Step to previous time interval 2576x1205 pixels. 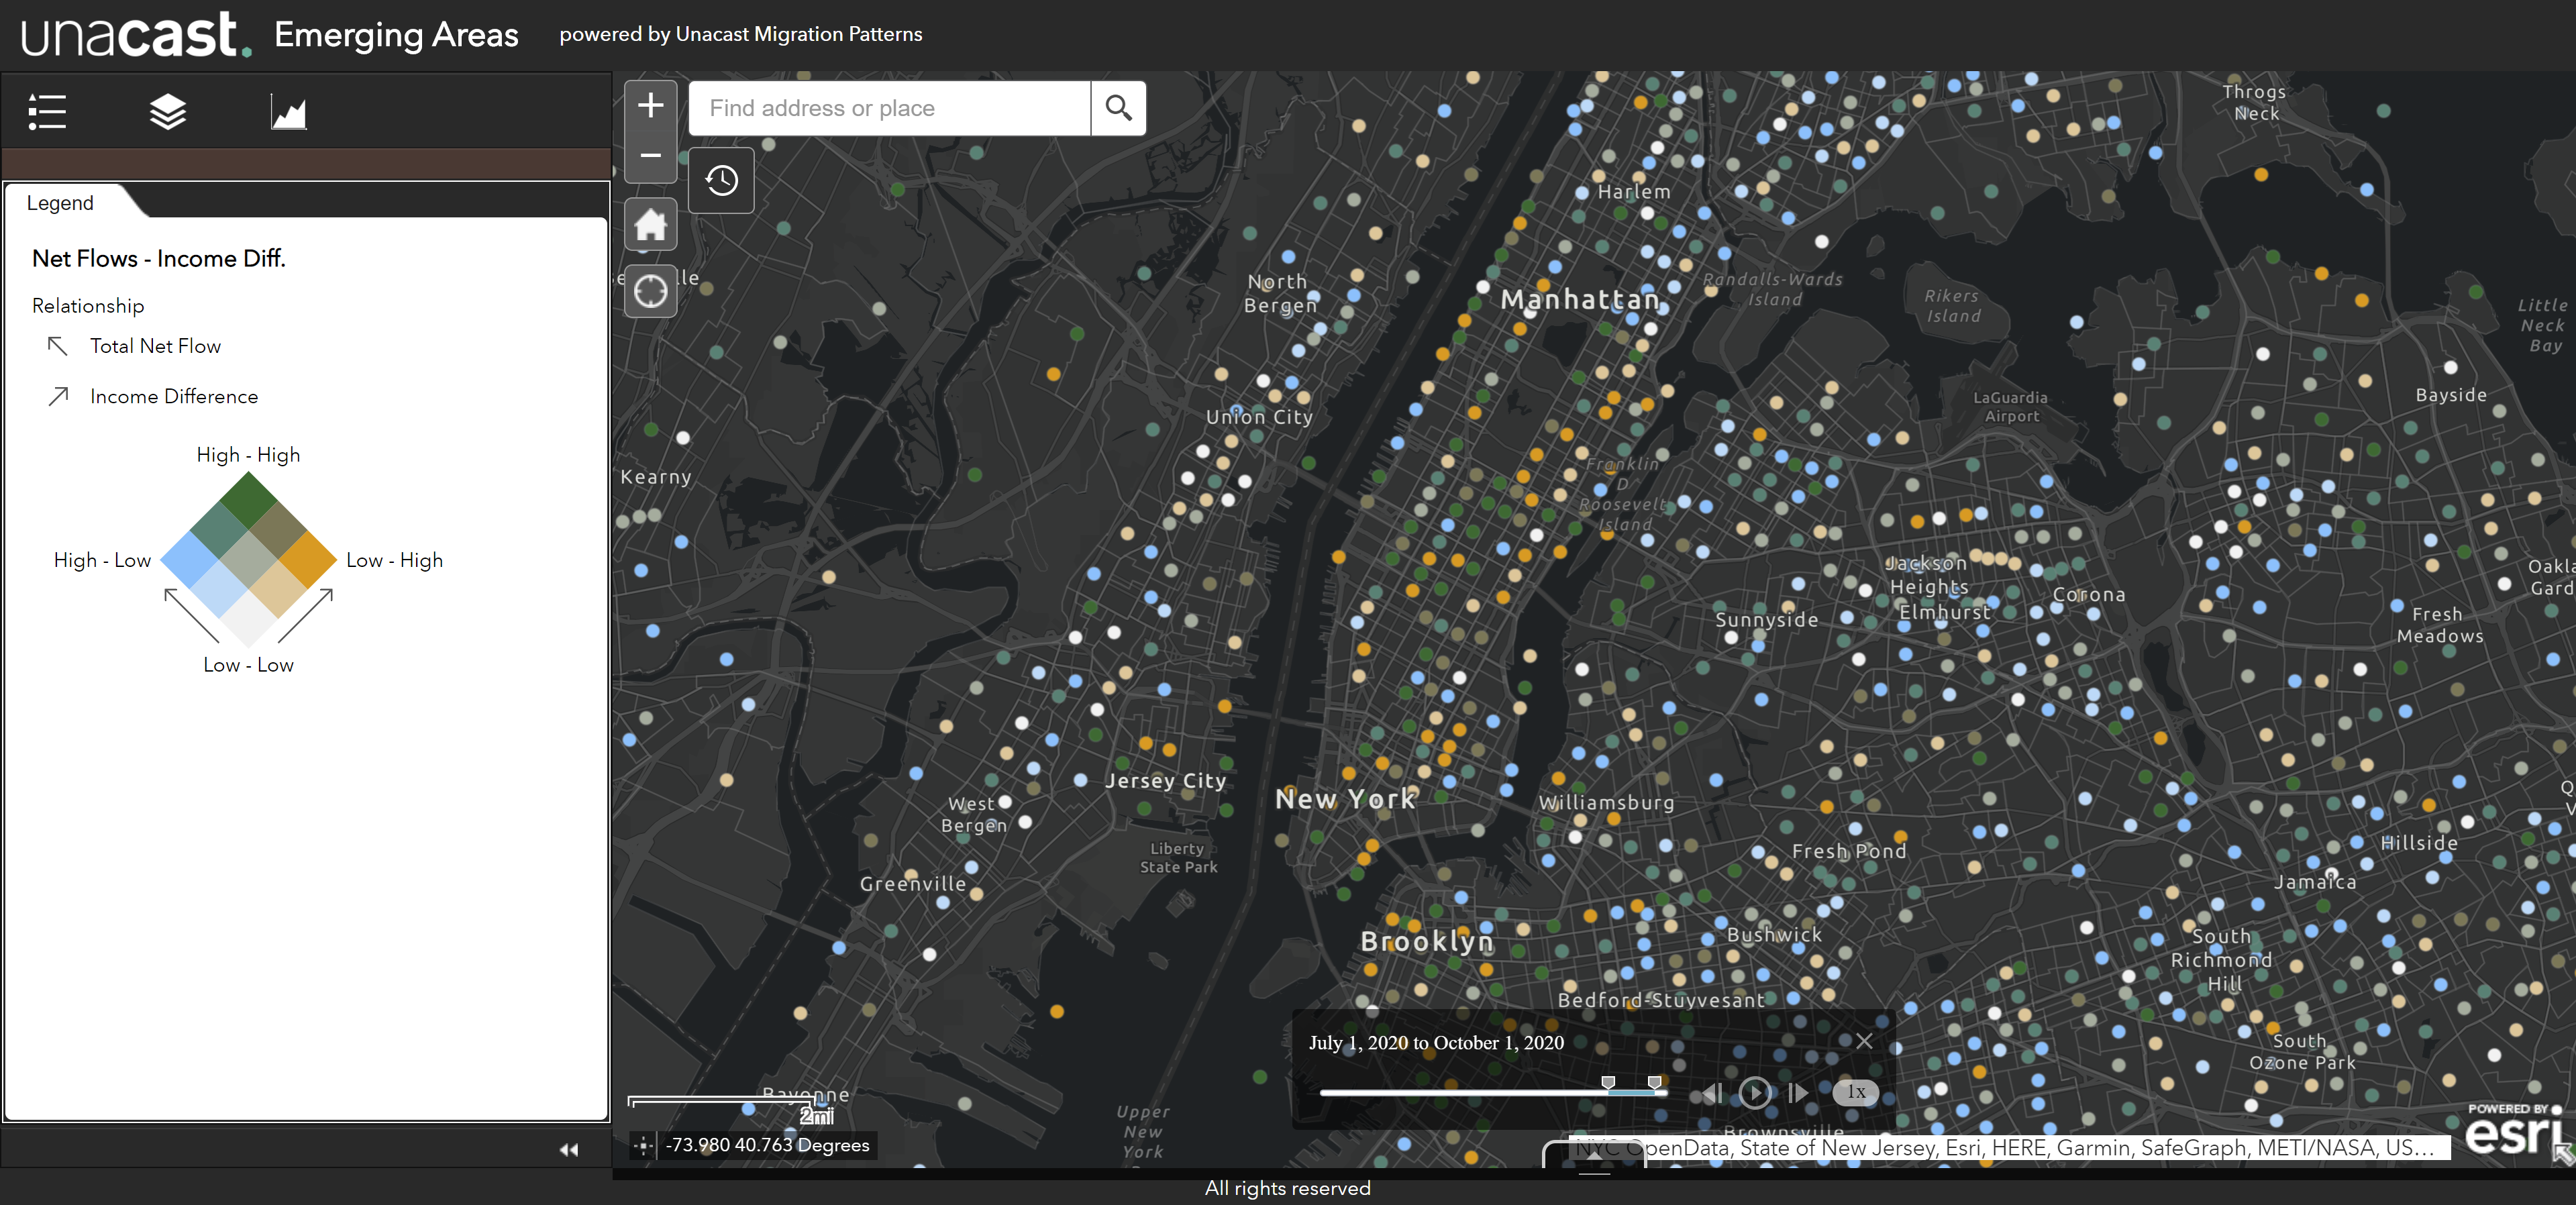click(1713, 1093)
